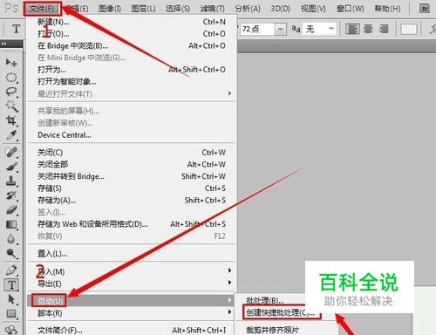Select the Gradient tool

pos(11,224)
